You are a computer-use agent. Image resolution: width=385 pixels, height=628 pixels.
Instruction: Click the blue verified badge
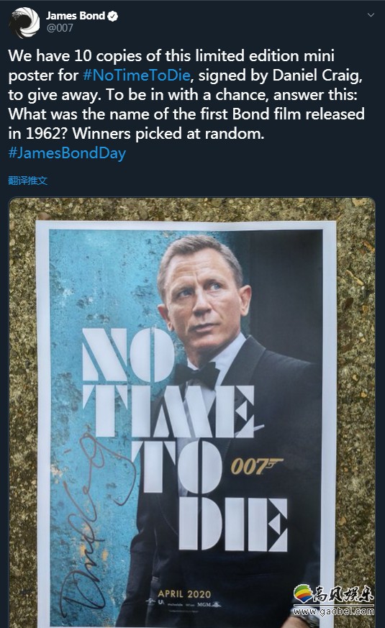[113, 16]
